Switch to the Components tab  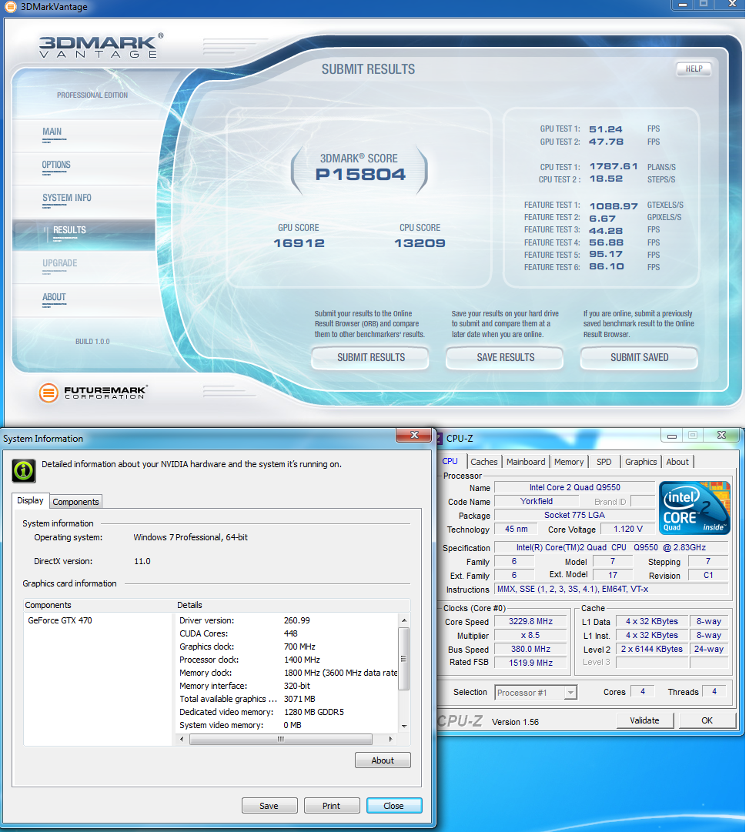tap(75, 502)
